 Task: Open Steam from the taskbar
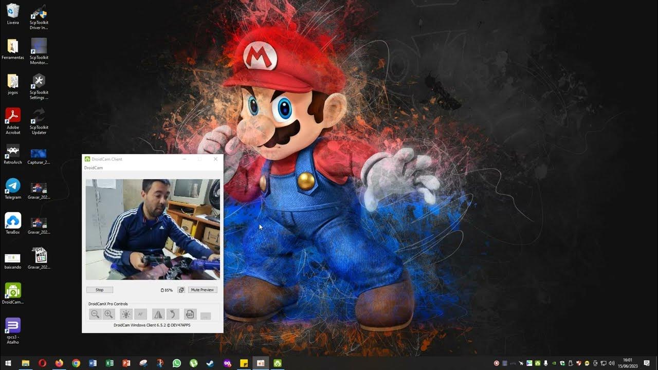tap(210, 363)
